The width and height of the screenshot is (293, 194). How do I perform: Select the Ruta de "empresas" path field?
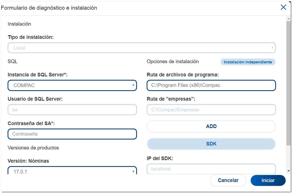click(x=211, y=110)
